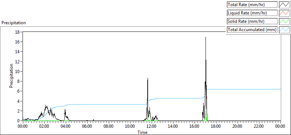Click the Total Accumulated blue line icon
Viewport: 291px width, 135px height.
tap(284, 30)
